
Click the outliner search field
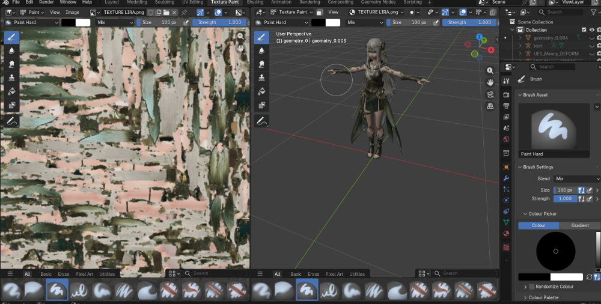[x=559, y=12]
